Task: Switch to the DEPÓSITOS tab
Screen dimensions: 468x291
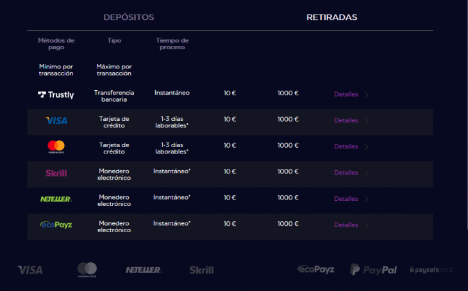Action: pos(129,17)
